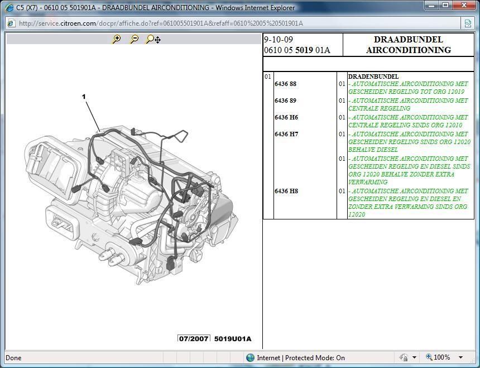
Task: Click the security lock icon in status bar
Action: click(404, 357)
